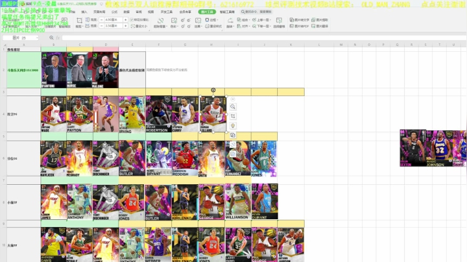Viewport: 467px width, 262px height.
Task: Select the Eddie Jones card picture
Action: 263,159
